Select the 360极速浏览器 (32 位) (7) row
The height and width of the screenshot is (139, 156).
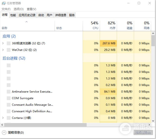click(76, 43)
